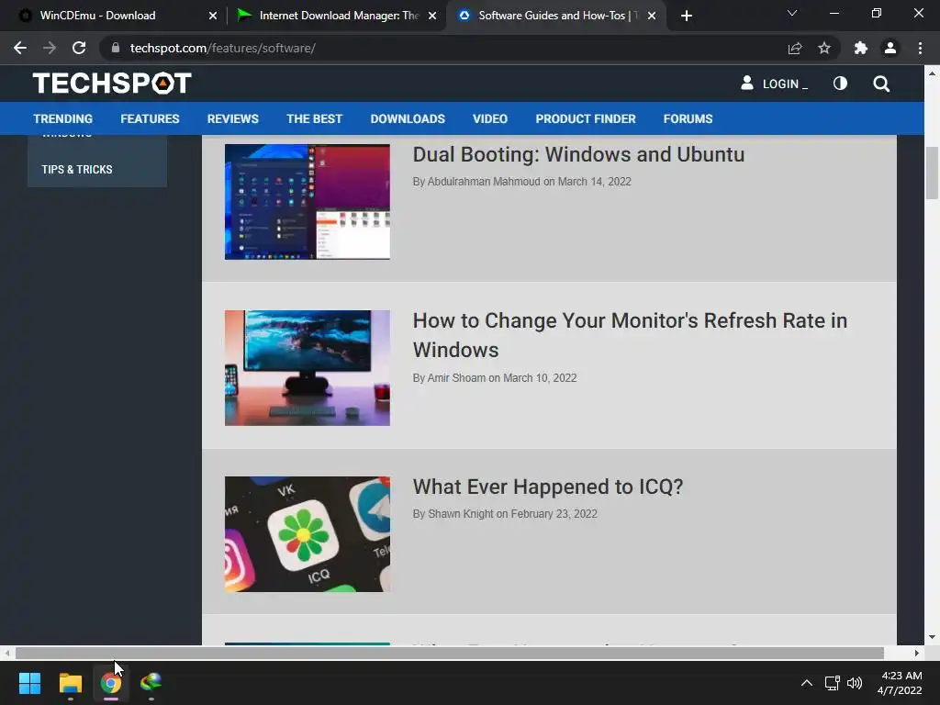Click the monitor refresh rate thumbnail
The height and width of the screenshot is (705, 940).
[x=308, y=368]
